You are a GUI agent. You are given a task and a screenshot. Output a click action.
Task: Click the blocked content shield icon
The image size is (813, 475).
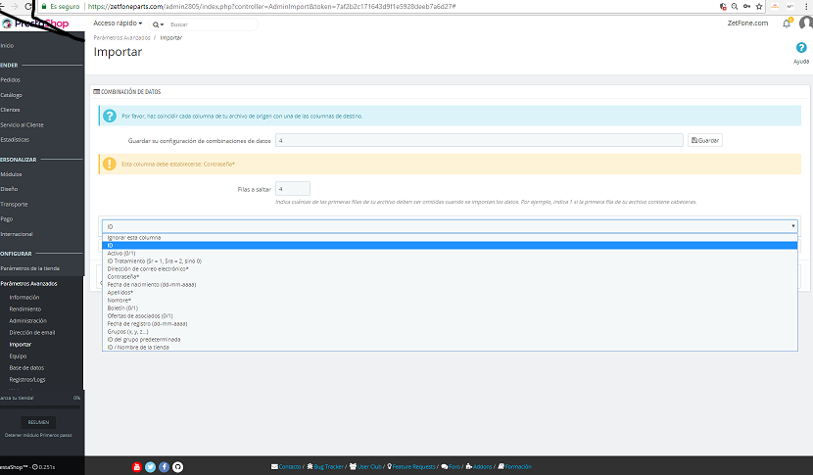723,6
